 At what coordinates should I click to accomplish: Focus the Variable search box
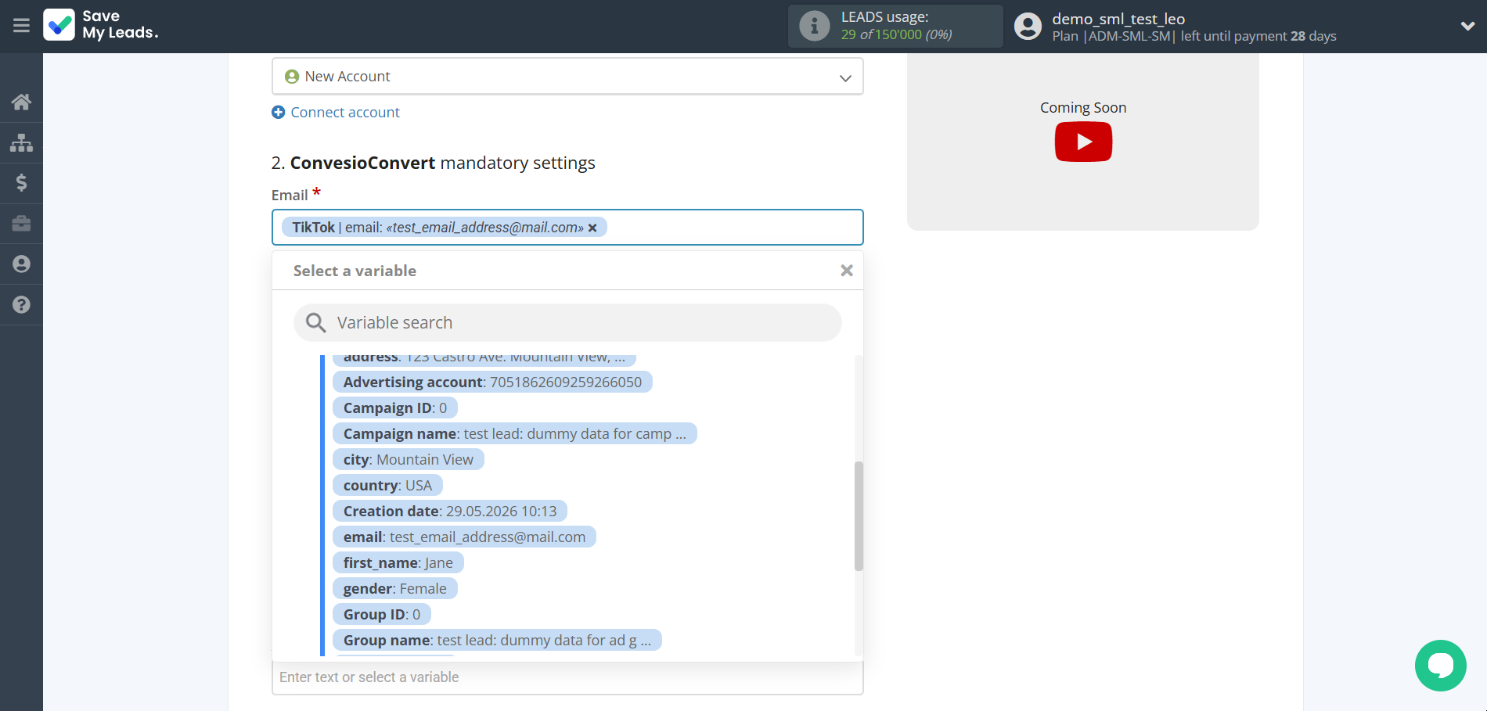pyautogui.click(x=567, y=323)
